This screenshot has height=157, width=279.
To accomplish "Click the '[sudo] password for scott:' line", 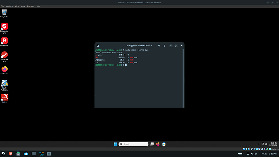I will coord(109,53).
